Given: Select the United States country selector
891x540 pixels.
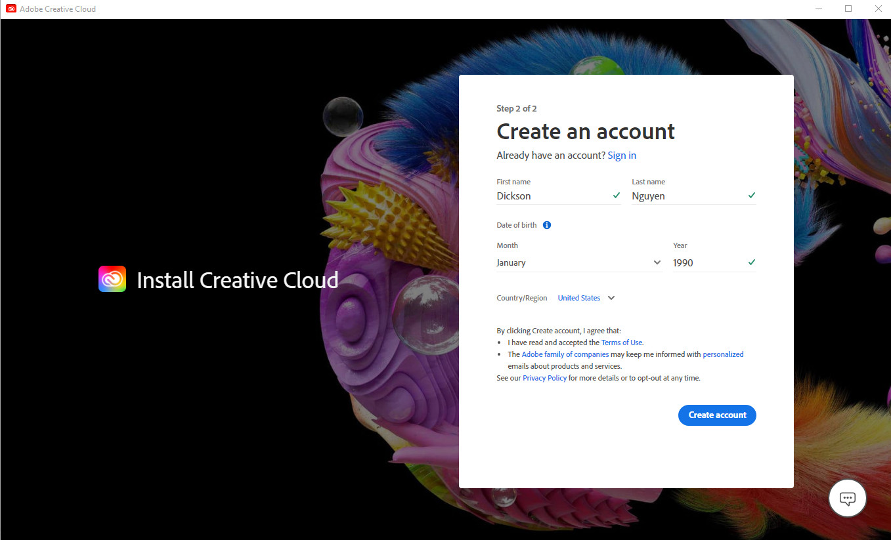Looking at the screenshot, I should 578,298.
